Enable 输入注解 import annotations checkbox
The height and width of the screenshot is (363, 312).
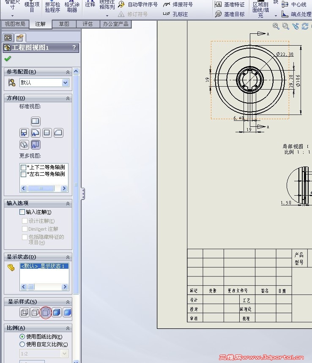(x=22, y=212)
